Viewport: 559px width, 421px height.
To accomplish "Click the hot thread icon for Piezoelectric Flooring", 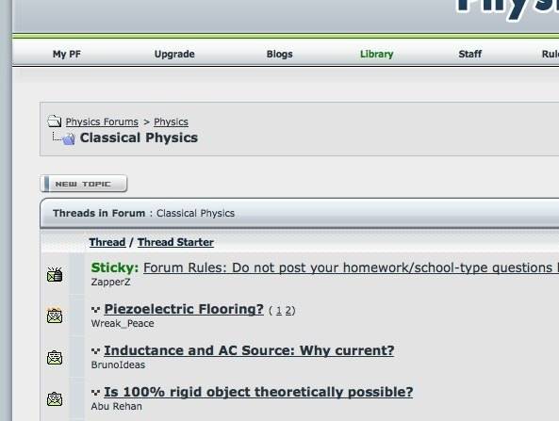I will pyautogui.click(x=55, y=316).
